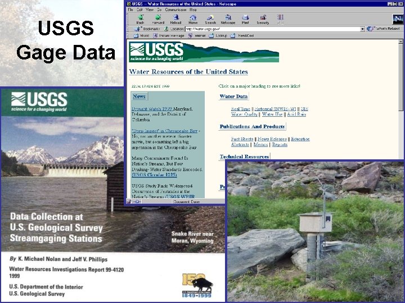This screenshot has height=303, width=405.
Task: Print the page using Print icon
Action: pyautogui.click(x=245, y=19)
